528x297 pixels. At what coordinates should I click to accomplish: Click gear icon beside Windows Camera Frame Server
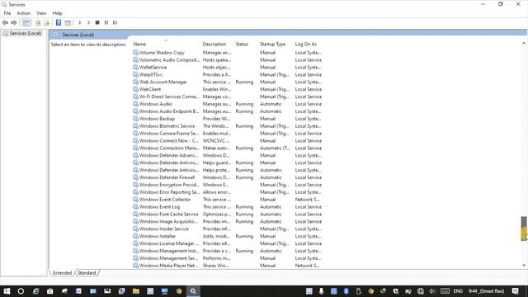[135, 133]
